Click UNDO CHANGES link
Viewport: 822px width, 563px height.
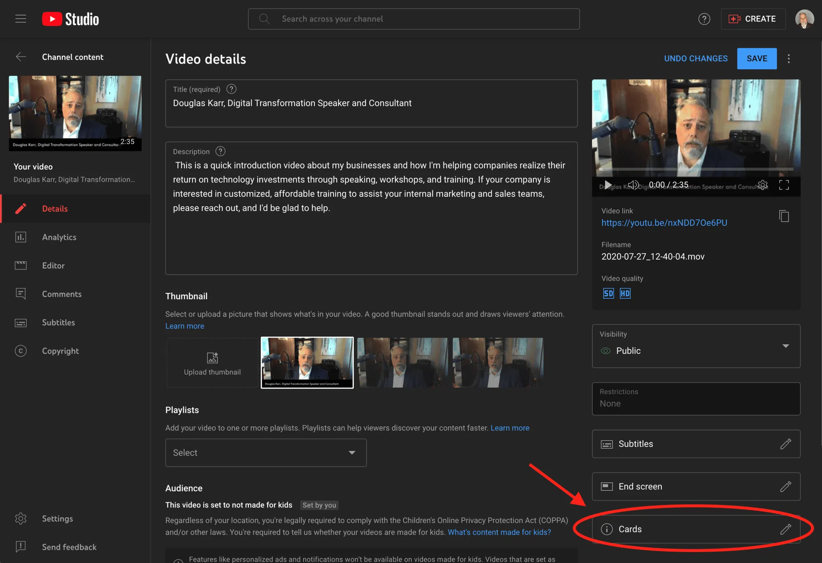pyautogui.click(x=696, y=59)
